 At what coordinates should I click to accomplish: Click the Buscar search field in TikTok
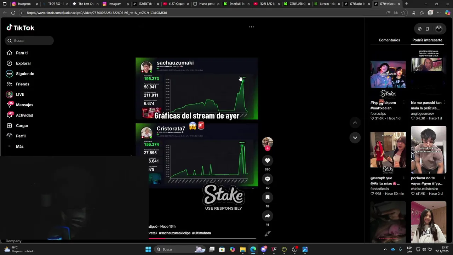tap(29, 40)
